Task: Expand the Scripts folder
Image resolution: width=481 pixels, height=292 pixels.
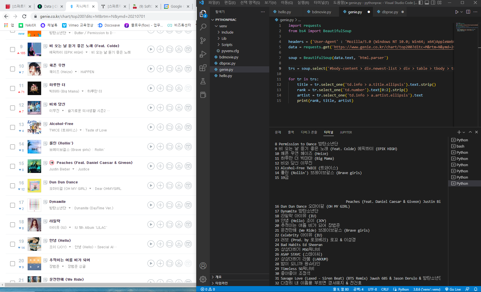Action: click(x=219, y=45)
